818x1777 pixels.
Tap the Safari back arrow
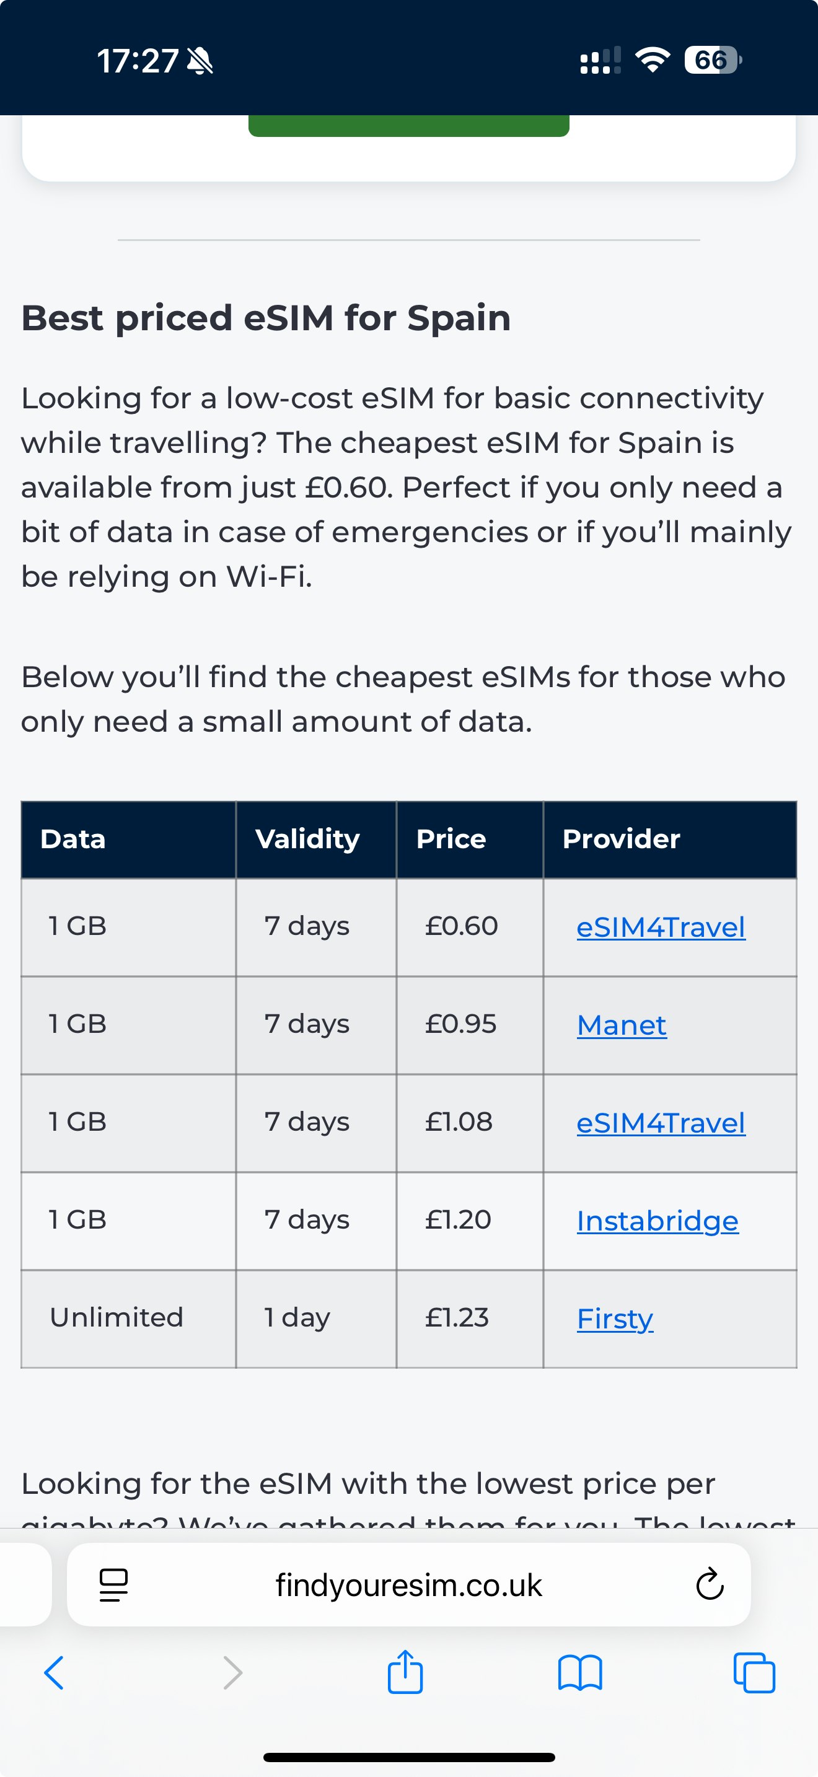coord(54,1673)
